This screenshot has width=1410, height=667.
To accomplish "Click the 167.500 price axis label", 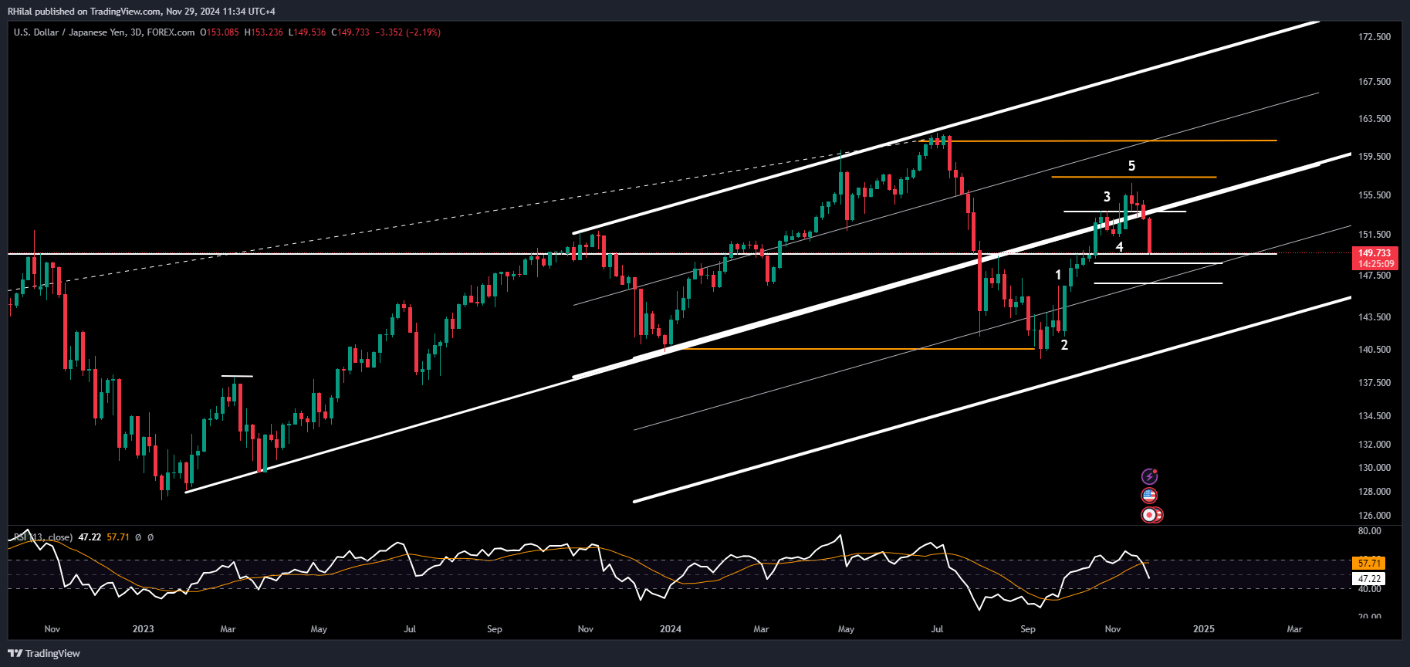I will click(x=1374, y=82).
